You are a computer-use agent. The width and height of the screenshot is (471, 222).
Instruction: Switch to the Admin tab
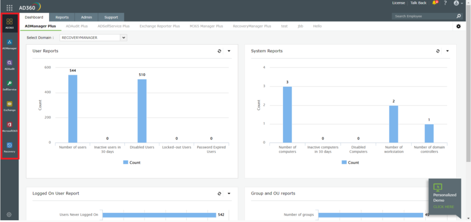point(86,17)
